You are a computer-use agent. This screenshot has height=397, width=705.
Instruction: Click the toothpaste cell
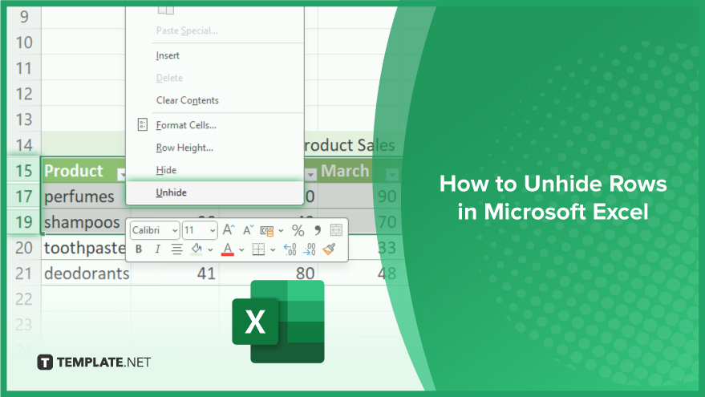83,248
